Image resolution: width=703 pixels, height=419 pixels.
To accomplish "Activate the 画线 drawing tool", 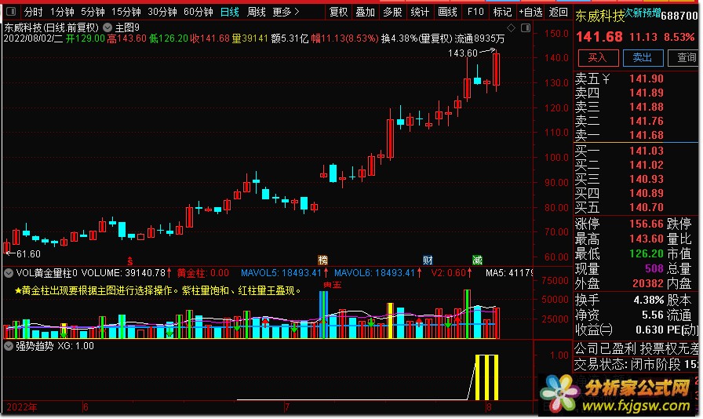I will (447, 12).
